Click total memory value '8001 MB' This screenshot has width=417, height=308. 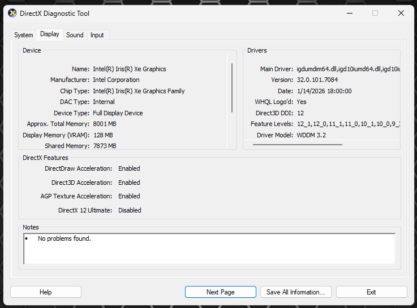(105, 124)
